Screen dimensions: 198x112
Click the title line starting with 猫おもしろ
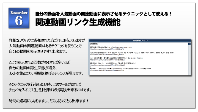pyautogui.click(x=113, y=63)
